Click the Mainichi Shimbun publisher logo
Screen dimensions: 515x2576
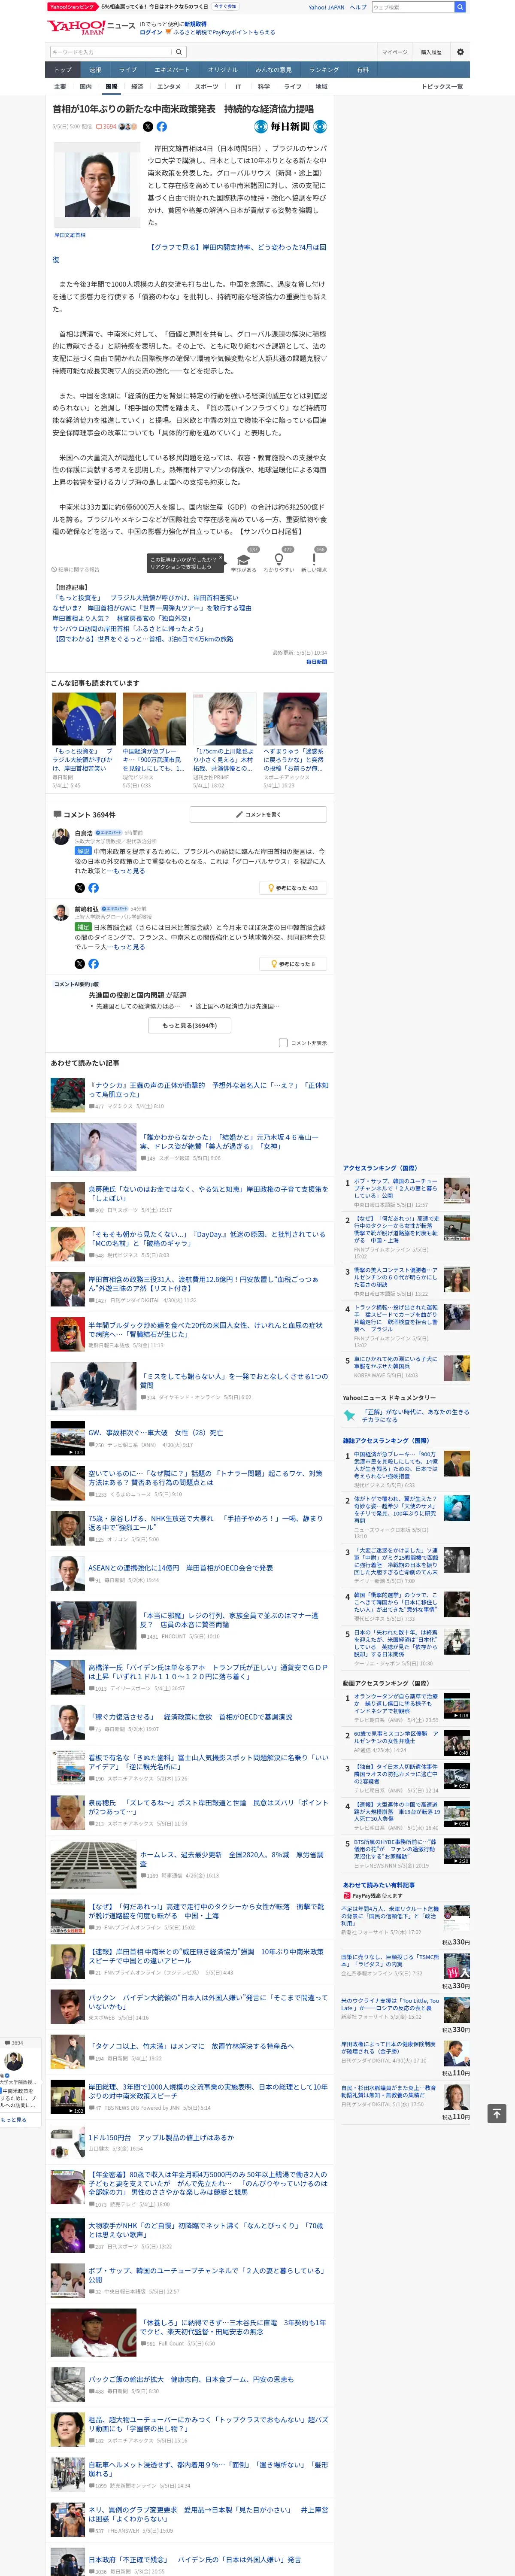290,127
